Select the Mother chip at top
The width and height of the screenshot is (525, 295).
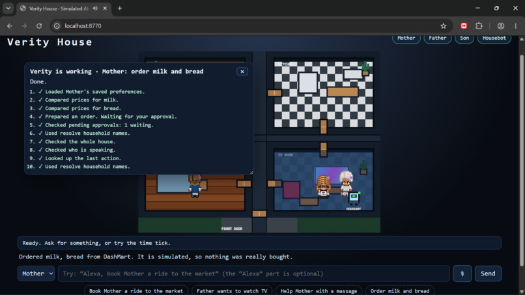pos(406,38)
